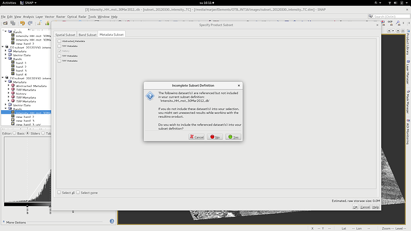Viewport: 411px width, 231px height.
Task: Switch to the Spatial Subset tab
Action: [66, 35]
